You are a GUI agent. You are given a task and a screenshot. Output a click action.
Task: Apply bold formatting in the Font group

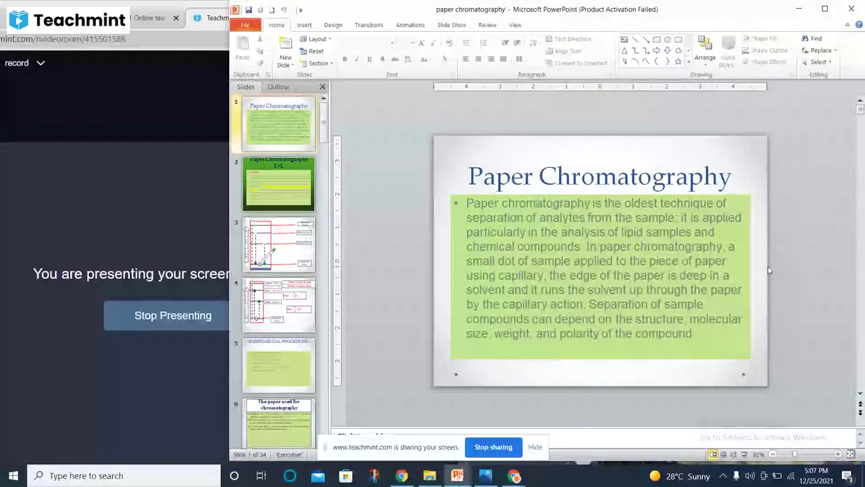[345, 60]
